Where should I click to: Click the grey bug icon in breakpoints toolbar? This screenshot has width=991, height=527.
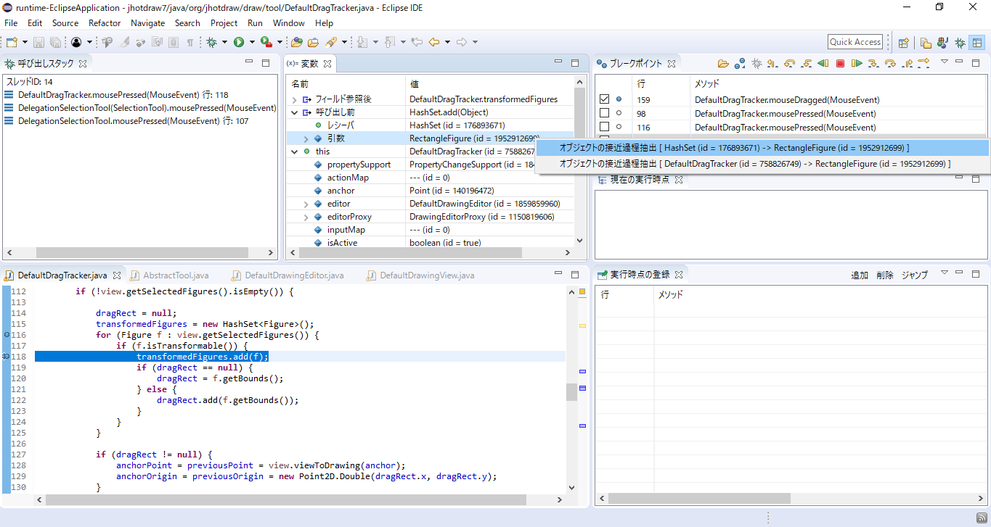pyautogui.click(x=756, y=64)
